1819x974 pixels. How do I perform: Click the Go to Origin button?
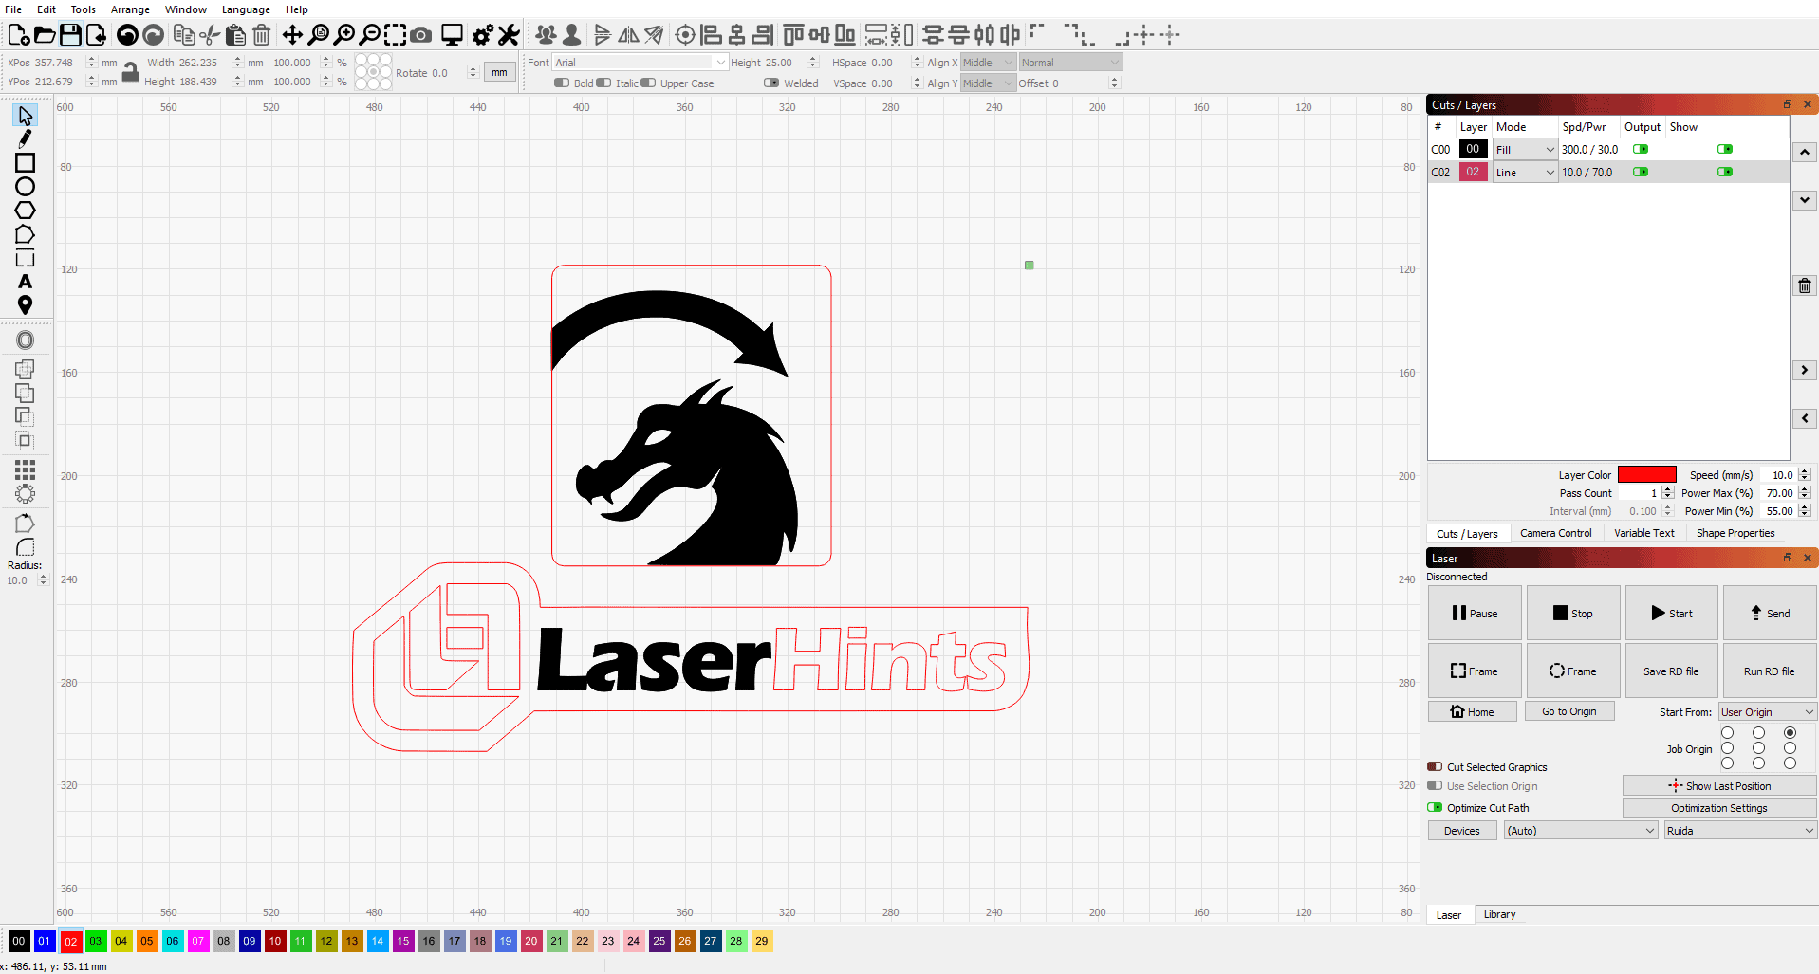(x=1569, y=710)
